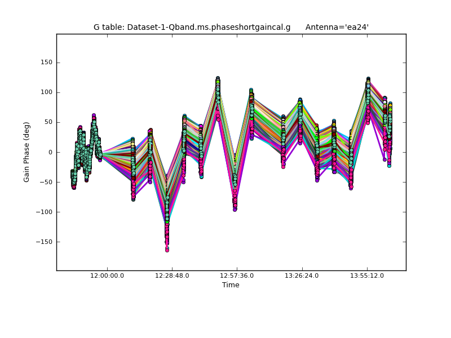Click the 0 y-axis tick label
Screen dimensions: 451x338
click(x=50, y=152)
